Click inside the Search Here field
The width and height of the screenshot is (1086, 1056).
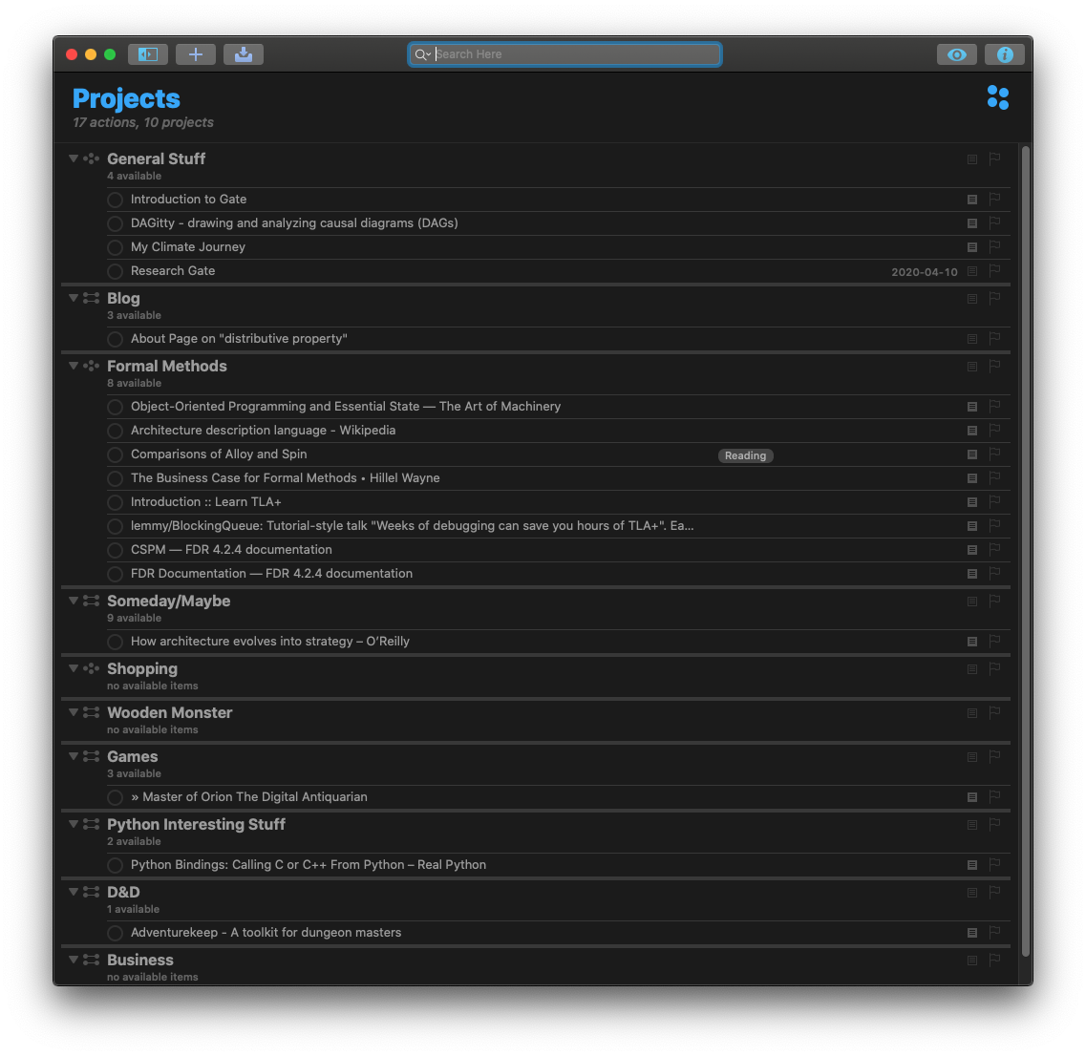[573, 54]
